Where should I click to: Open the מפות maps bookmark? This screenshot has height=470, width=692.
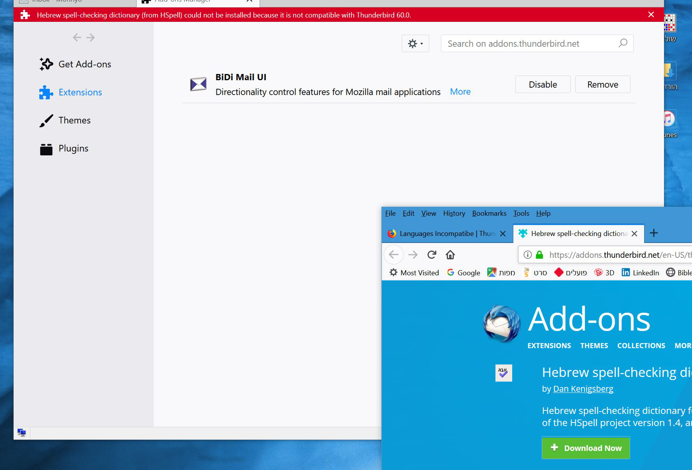tap(501, 273)
